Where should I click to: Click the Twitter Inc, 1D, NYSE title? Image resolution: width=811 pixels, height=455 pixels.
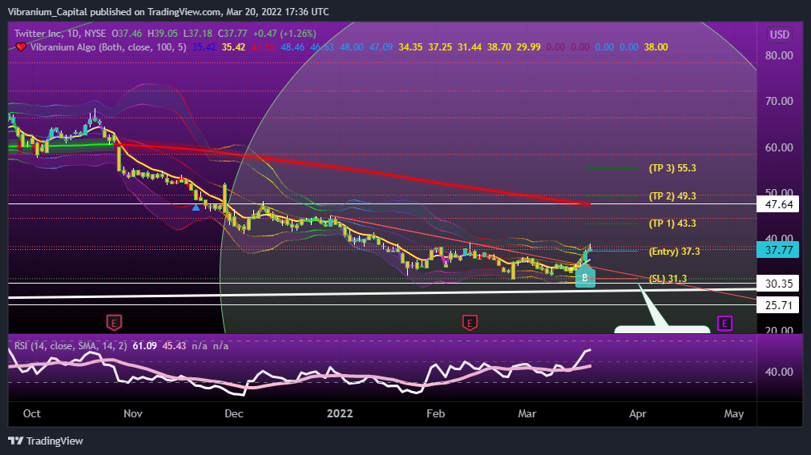[60, 34]
